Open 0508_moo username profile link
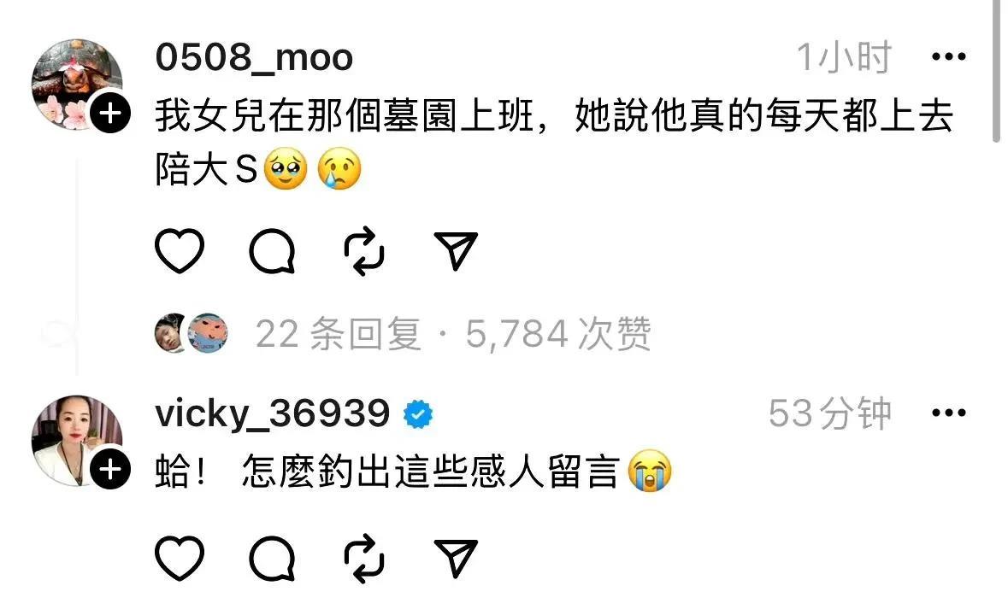1008x615 pixels. tap(255, 57)
